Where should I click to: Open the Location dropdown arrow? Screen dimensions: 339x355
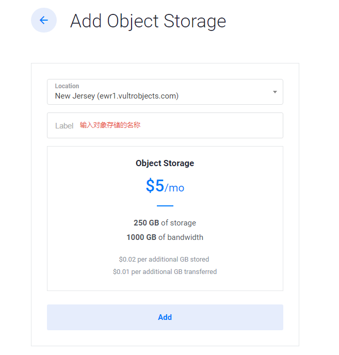pos(275,92)
